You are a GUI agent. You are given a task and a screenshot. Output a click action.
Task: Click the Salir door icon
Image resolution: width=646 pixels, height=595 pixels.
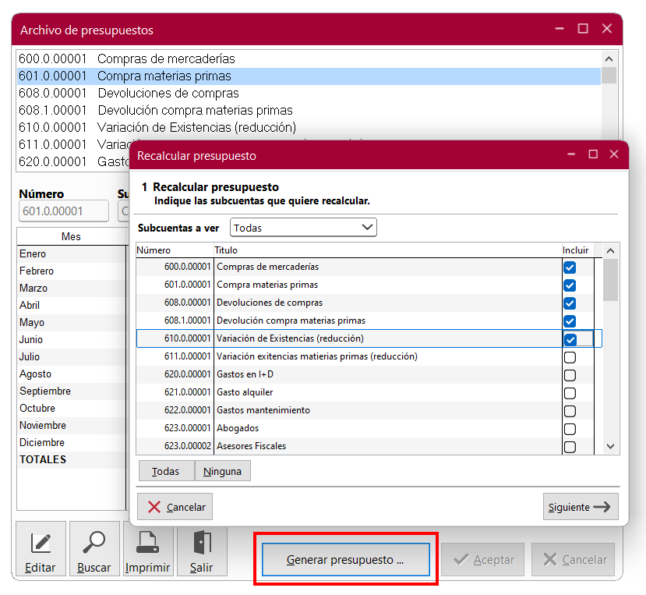(201, 550)
